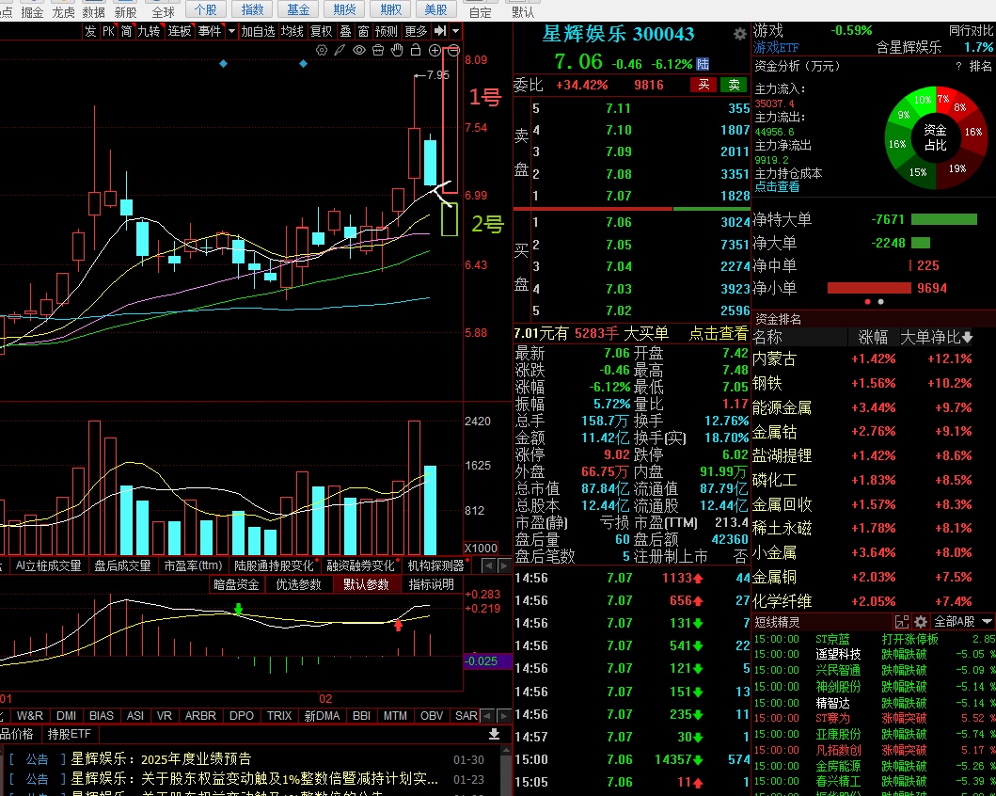Open 指标说明 indicator description

click(432, 584)
